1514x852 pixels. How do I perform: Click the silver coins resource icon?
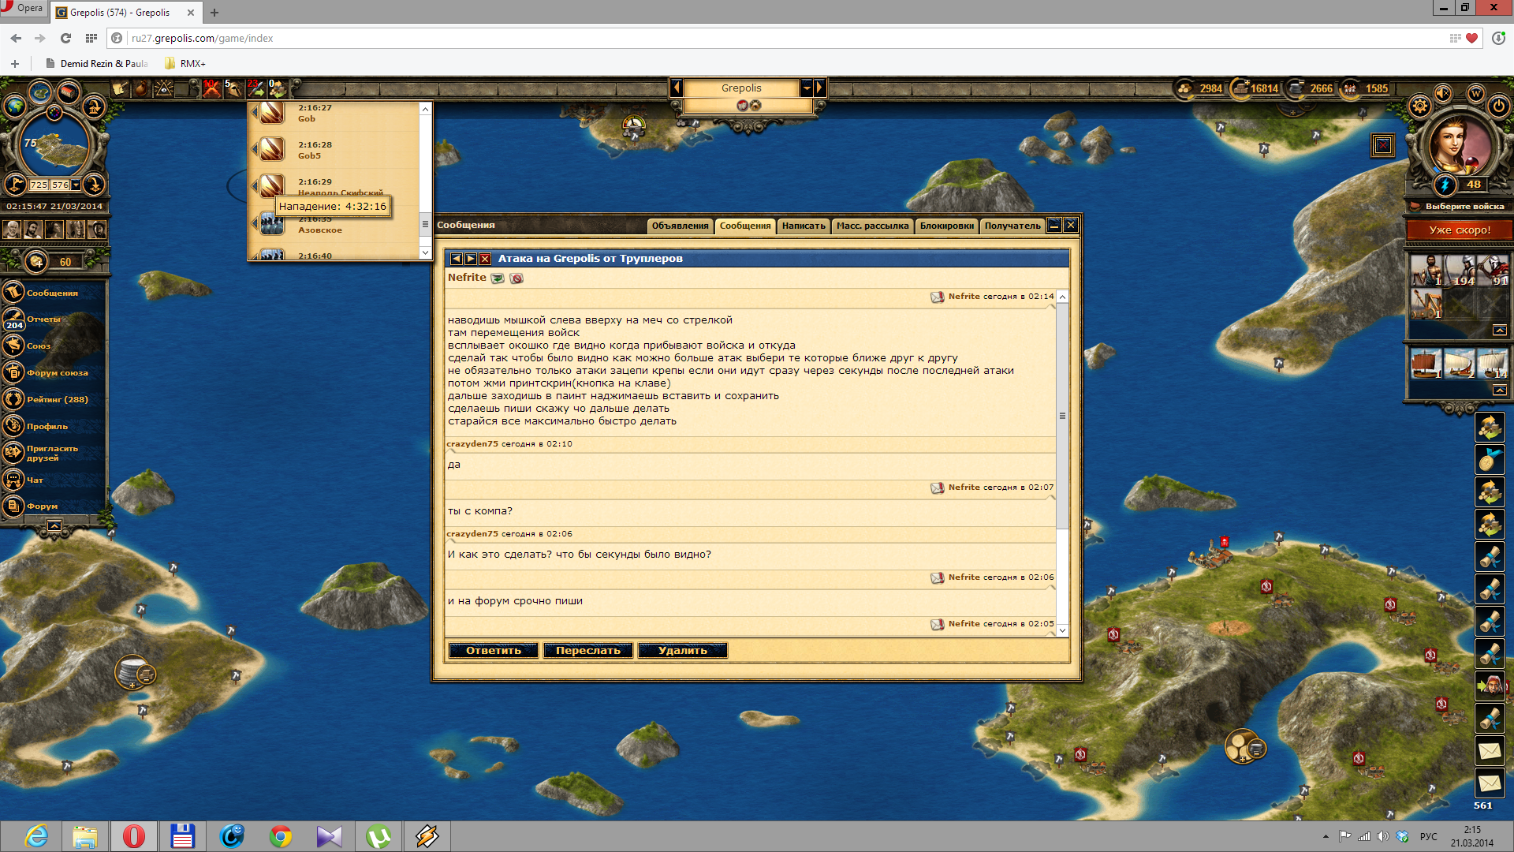click(1296, 88)
